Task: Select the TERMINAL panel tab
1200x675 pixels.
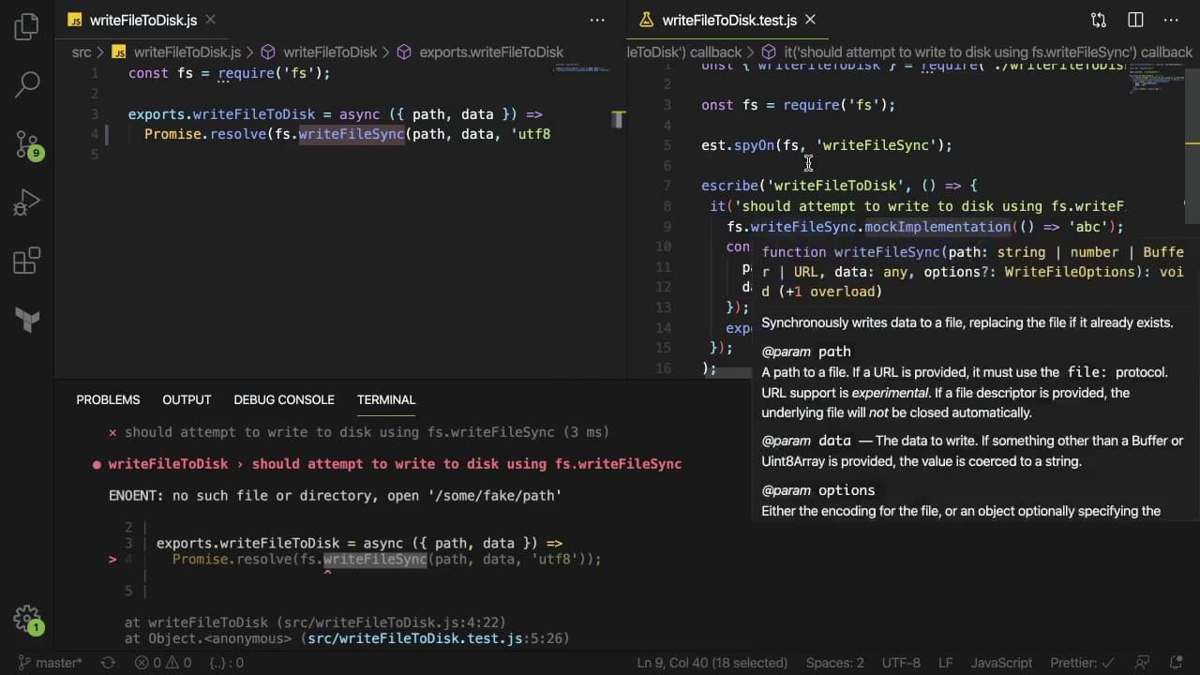Action: point(386,400)
